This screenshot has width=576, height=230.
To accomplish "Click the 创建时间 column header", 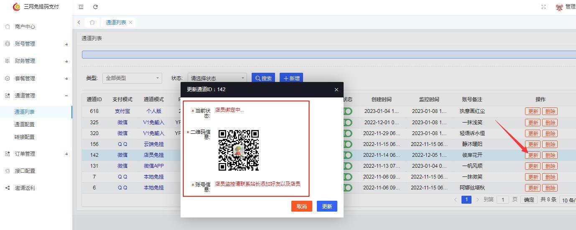I will point(382,100).
